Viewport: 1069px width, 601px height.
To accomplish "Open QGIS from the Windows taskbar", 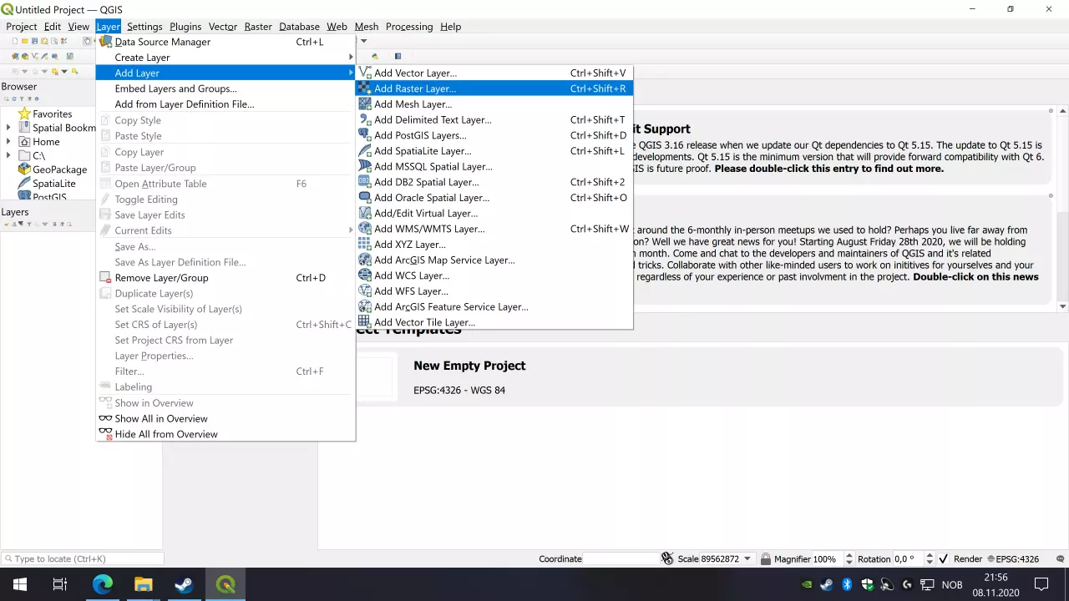I will coord(225,584).
